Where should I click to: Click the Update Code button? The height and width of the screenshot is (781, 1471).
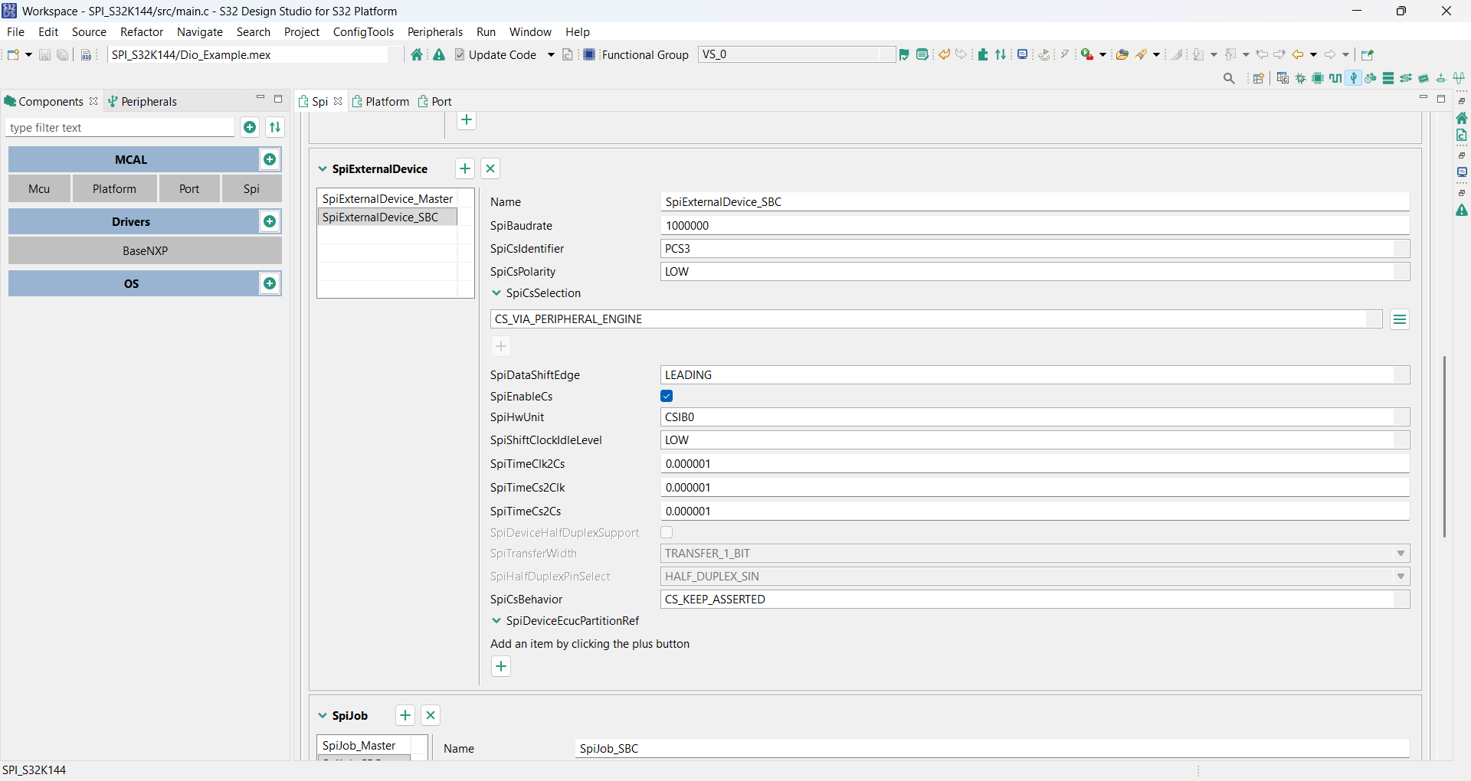click(496, 54)
